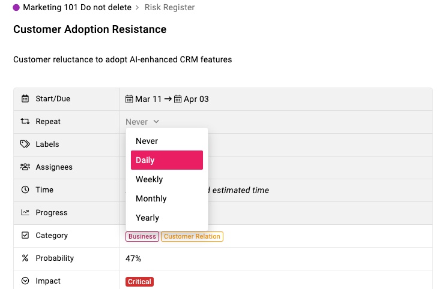Open the Marketing 101 project breadcrumb

77,8
